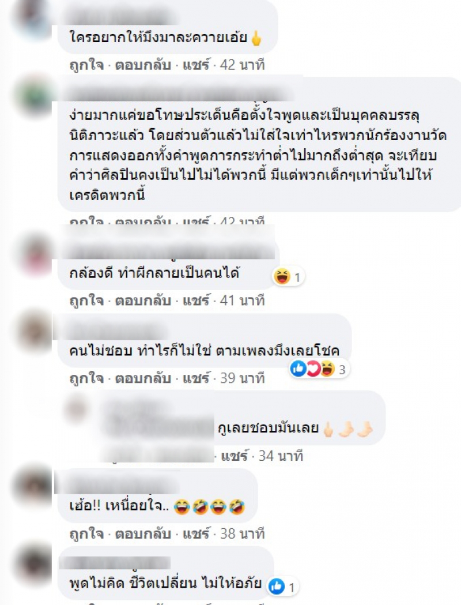Click แชร์ under the คนไม่ชอบ comment
Screen dimensions: 461x605
(x=196, y=377)
